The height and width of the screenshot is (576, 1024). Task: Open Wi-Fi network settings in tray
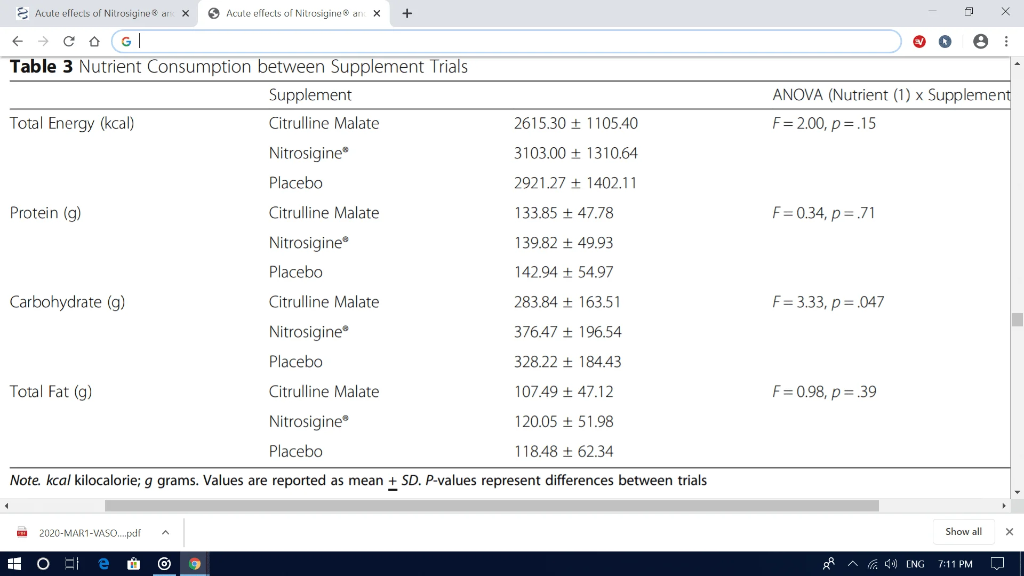pyautogui.click(x=873, y=564)
